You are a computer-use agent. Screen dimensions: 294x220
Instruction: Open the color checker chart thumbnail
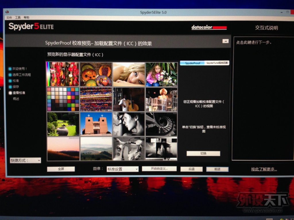pyautogui.click(x=63, y=99)
